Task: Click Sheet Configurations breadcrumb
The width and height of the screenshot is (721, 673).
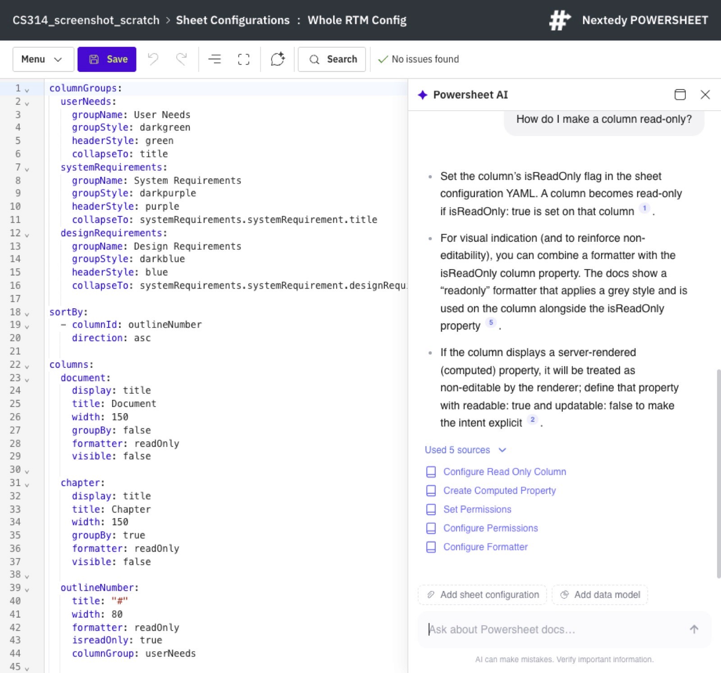Action: point(233,20)
